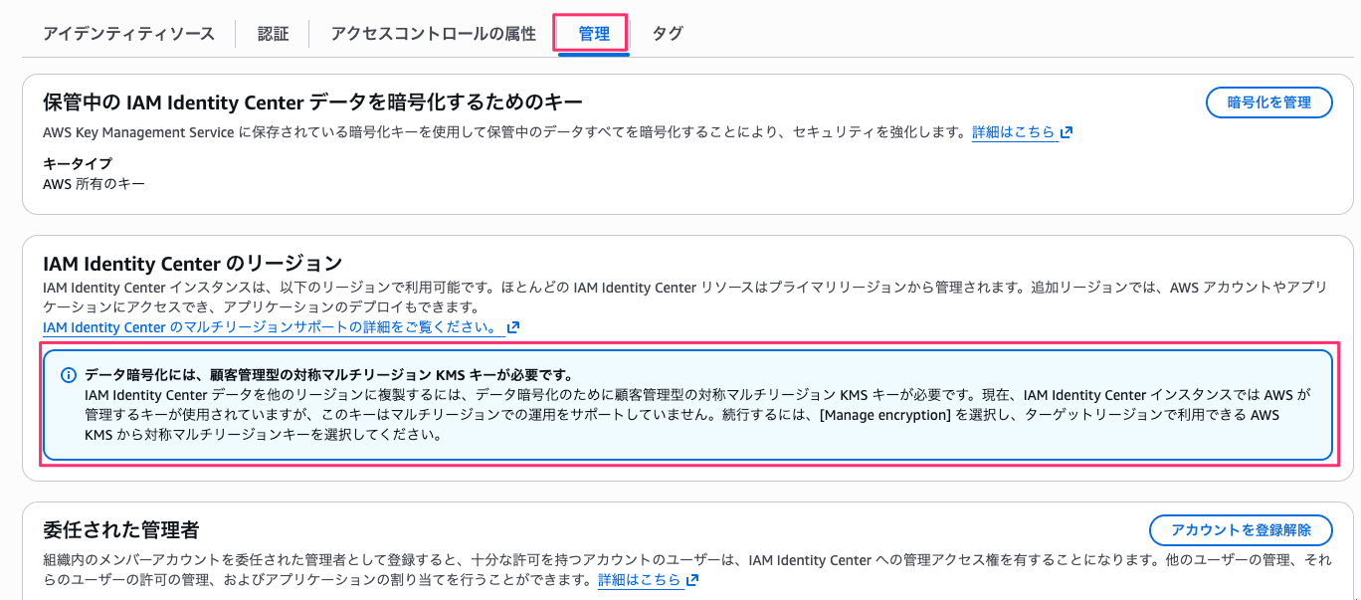The height and width of the screenshot is (600, 1361).
Task: Click the アカウントを登録解除 button
Action: 1241,530
